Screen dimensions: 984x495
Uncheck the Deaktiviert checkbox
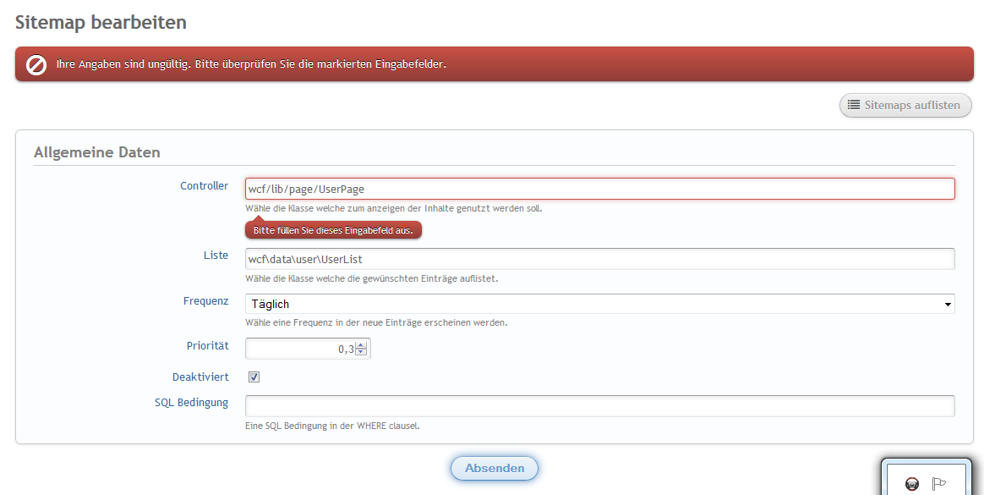254,377
